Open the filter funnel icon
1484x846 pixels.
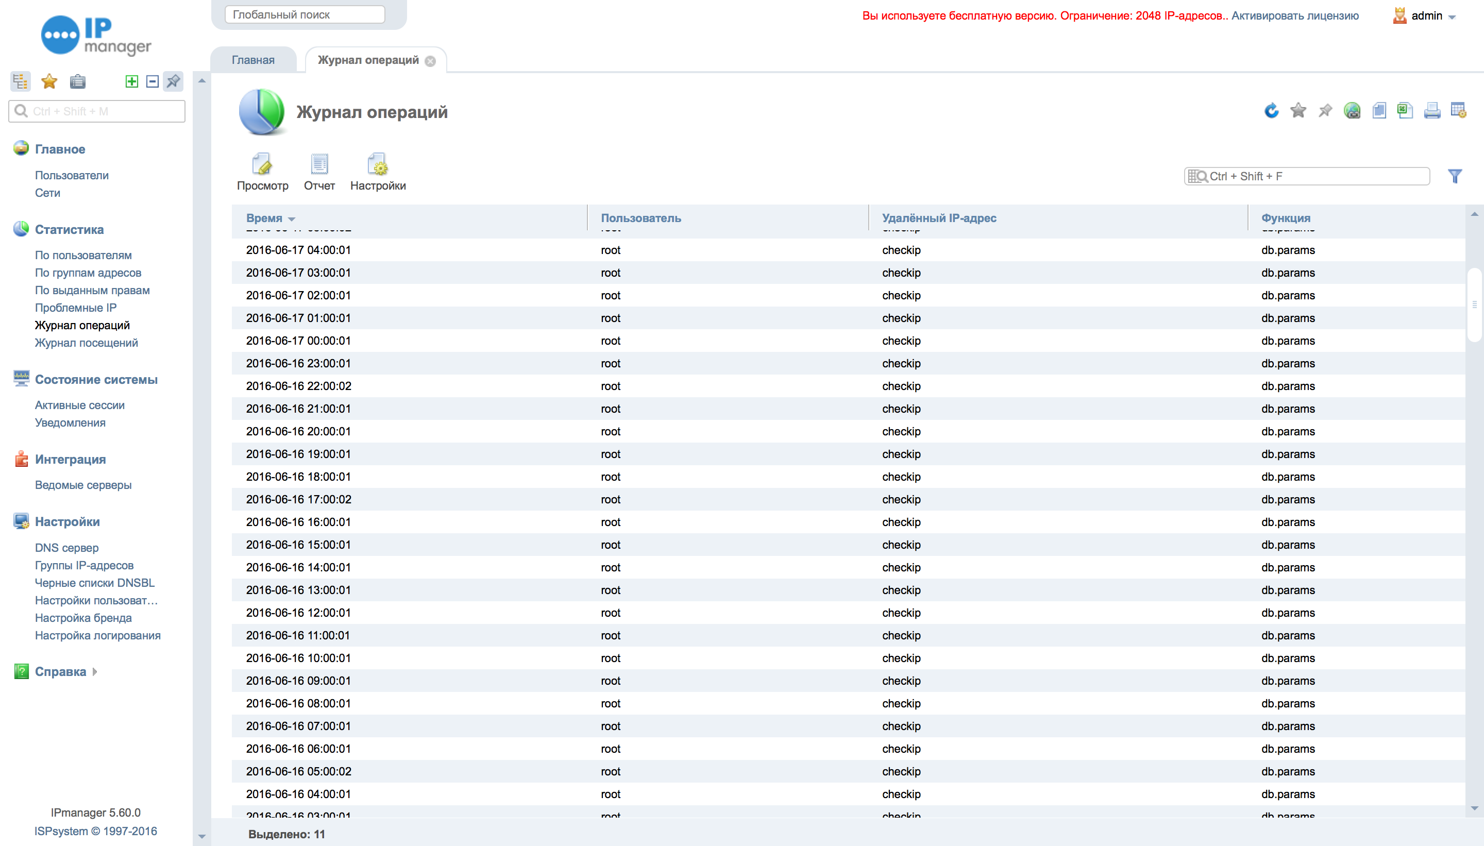[1455, 176]
